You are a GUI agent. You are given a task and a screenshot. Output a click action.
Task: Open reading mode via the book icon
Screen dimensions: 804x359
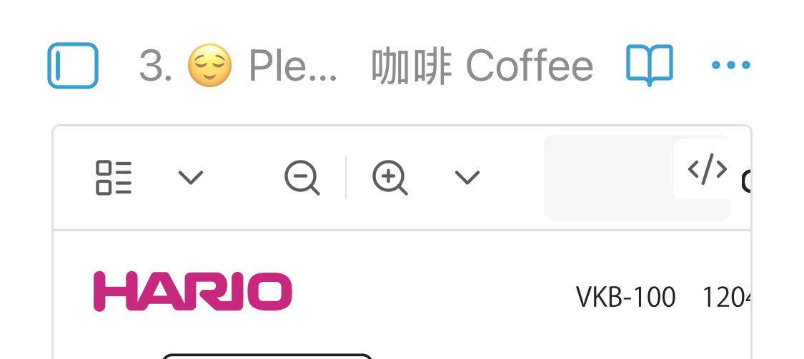click(649, 65)
